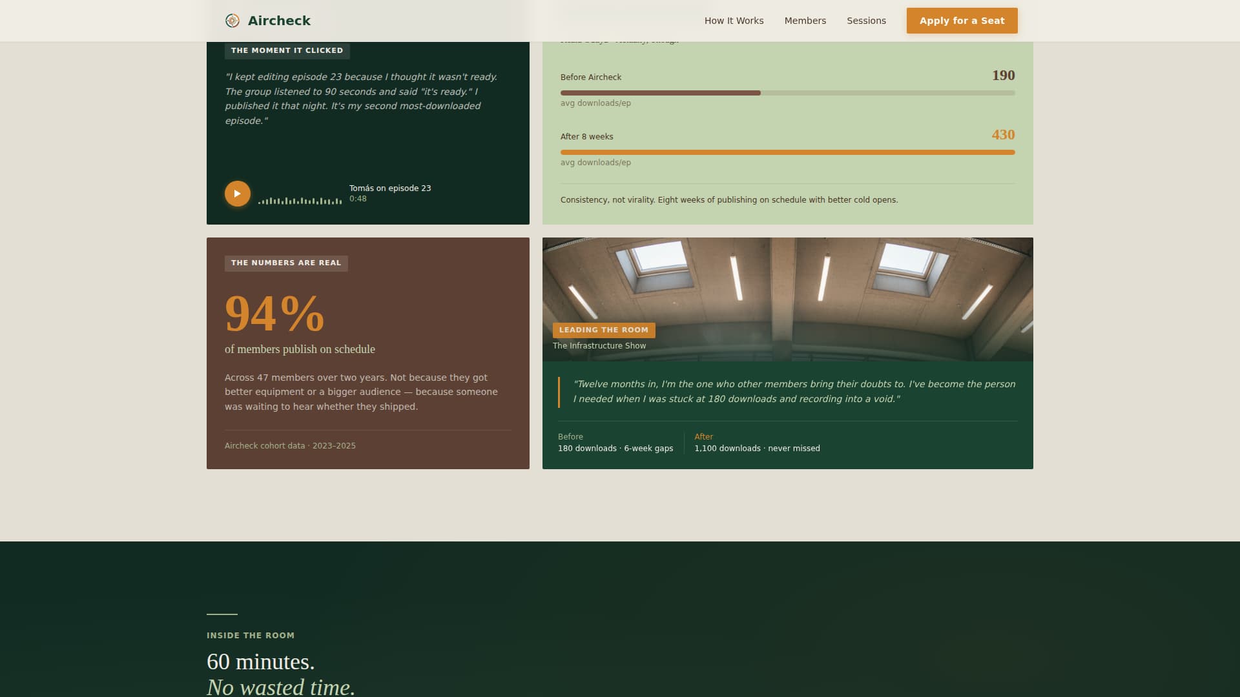Play Tomás's audio clip on episode 23
The image size is (1240, 697).
click(237, 193)
